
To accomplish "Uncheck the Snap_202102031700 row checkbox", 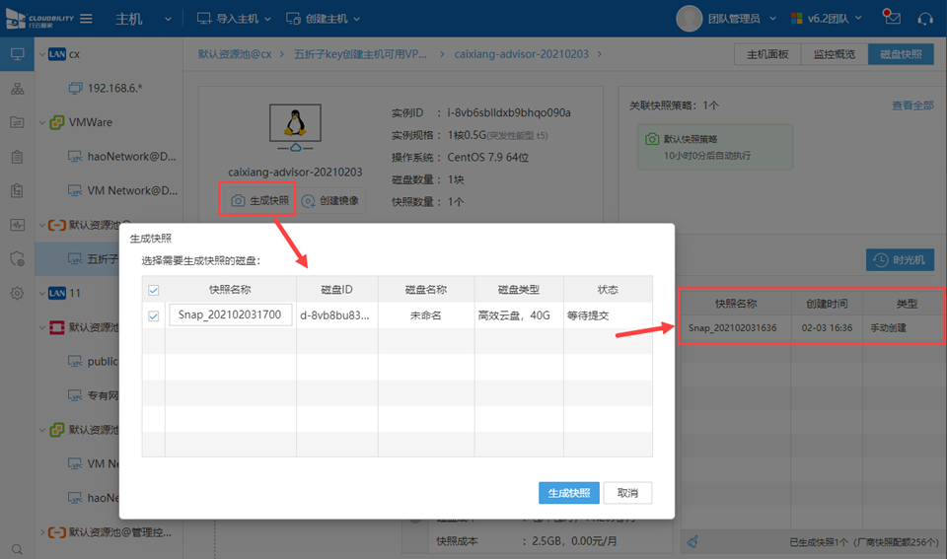I will click(153, 315).
